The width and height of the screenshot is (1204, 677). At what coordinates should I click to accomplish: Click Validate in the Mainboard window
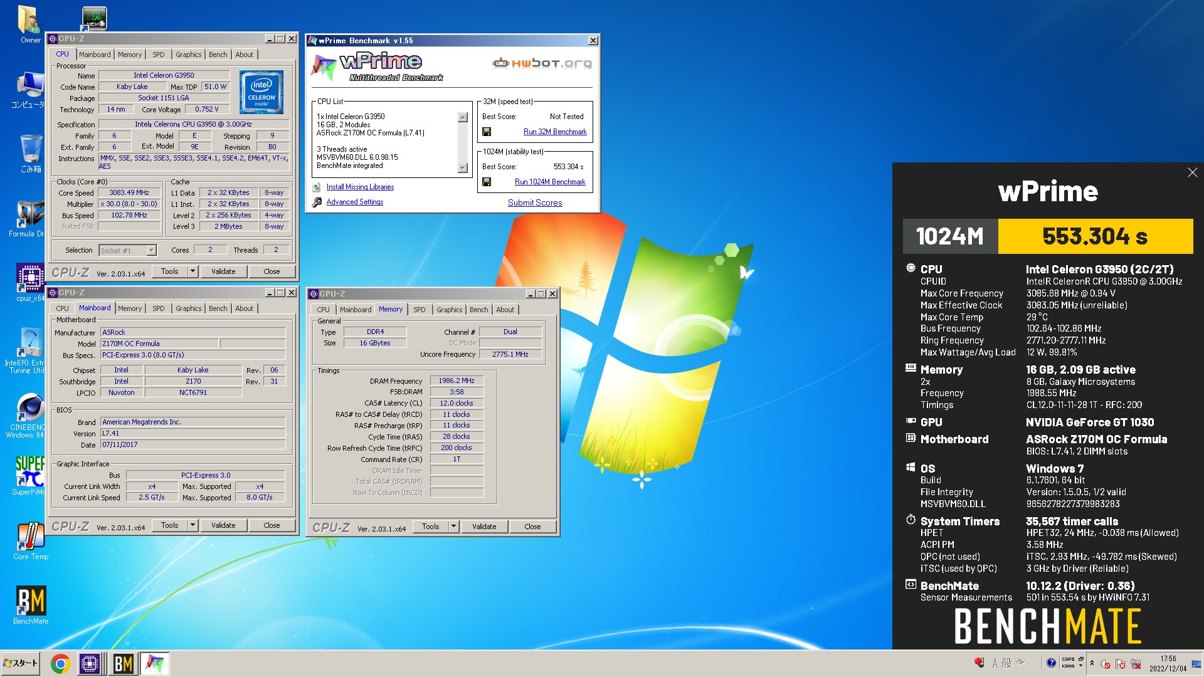pos(223,525)
